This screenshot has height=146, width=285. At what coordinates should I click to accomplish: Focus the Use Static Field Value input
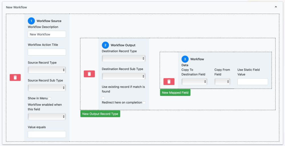[253, 82]
